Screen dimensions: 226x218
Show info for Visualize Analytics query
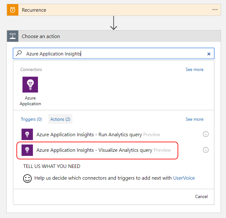[206, 150]
